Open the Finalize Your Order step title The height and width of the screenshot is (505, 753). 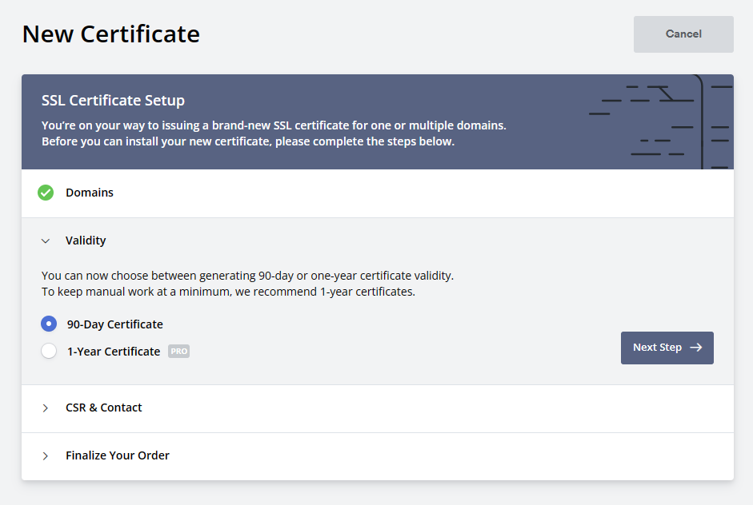(118, 455)
